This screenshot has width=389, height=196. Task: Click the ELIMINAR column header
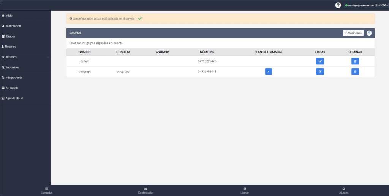[355, 52]
